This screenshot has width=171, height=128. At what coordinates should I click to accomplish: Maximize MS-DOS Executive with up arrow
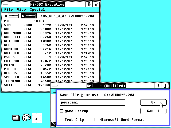pos(96,5)
